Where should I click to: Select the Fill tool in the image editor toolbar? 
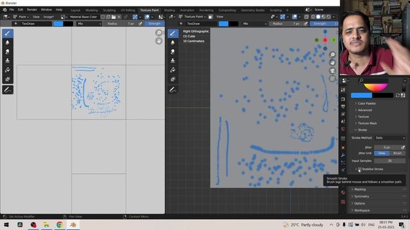coord(8,70)
